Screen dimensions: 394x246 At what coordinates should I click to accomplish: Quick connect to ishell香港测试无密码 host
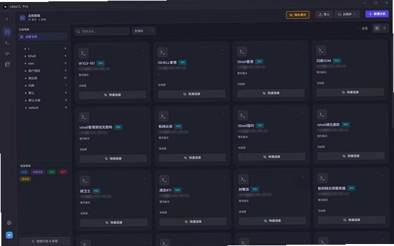(113, 159)
